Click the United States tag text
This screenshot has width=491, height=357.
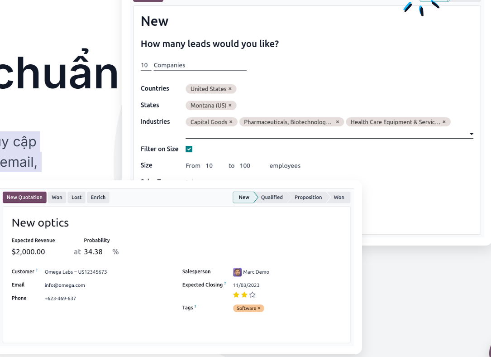tap(208, 89)
